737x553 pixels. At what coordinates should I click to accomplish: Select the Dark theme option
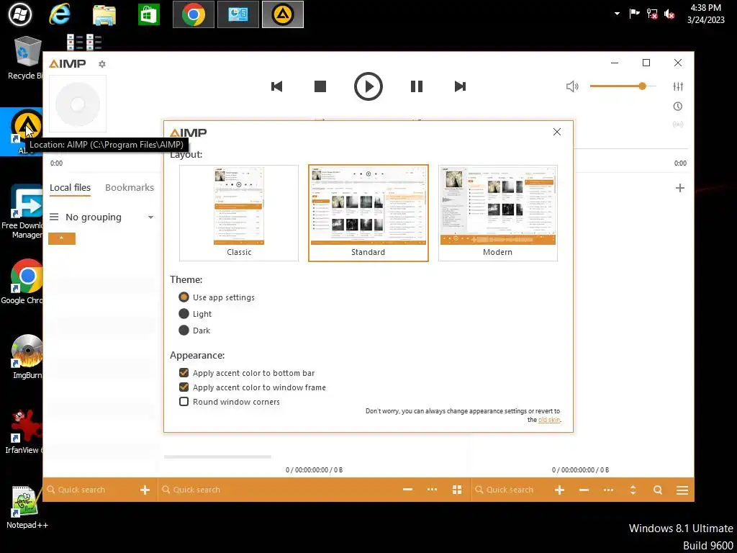coord(194,331)
